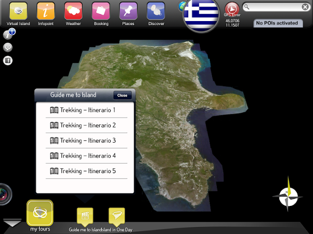313x234 pixels.
Task: Select Trekking – Itinerario 5
Action: coord(86,171)
